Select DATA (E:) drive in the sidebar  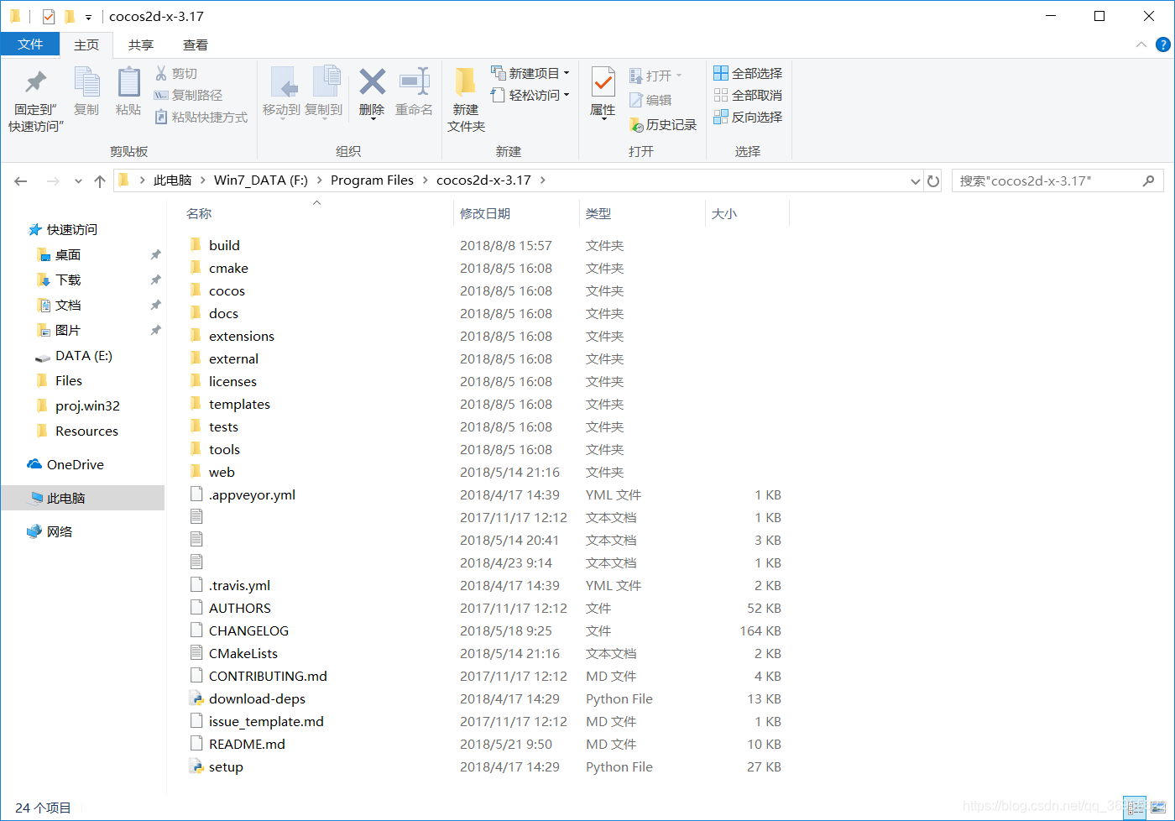click(x=83, y=355)
